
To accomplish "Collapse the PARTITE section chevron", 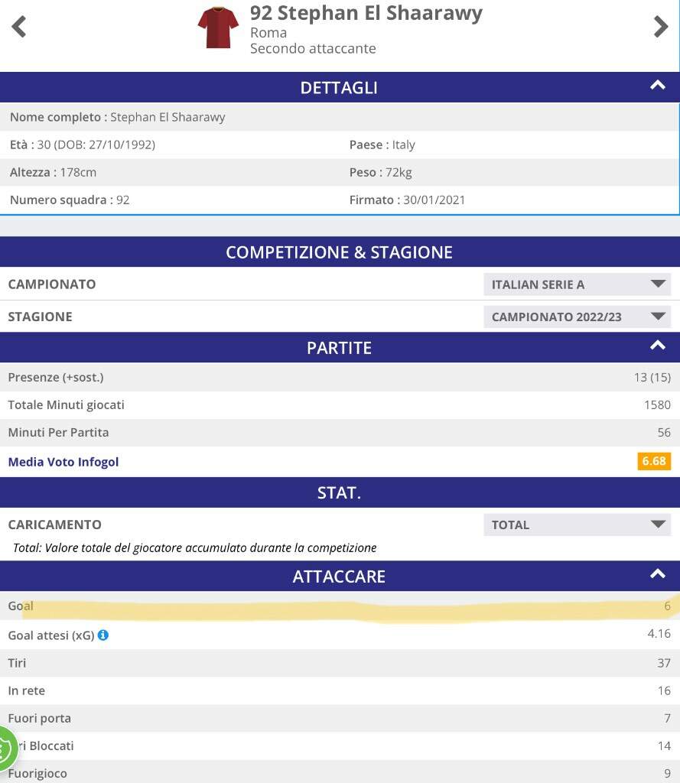I will click(658, 346).
